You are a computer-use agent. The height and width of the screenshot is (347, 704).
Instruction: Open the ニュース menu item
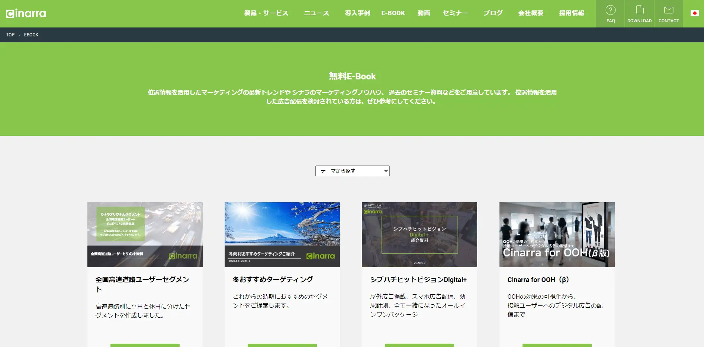316,13
